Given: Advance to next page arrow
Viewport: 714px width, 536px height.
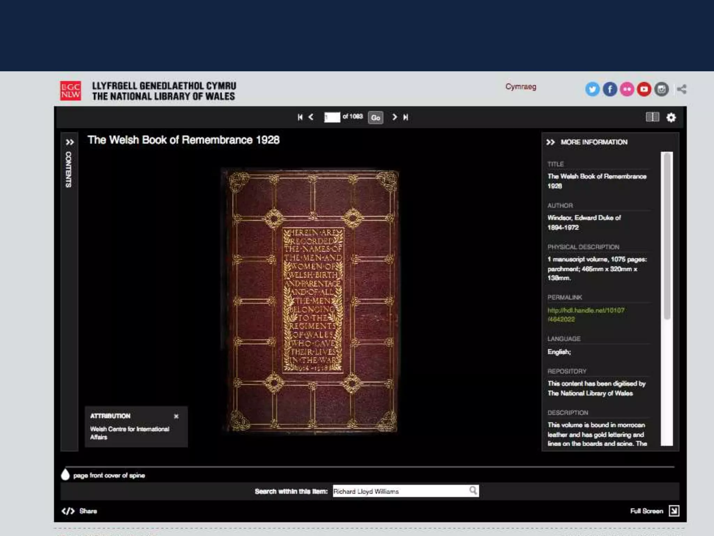Looking at the screenshot, I should (394, 117).
